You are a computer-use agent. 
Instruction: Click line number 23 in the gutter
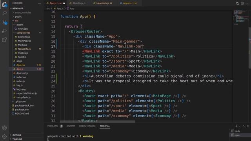point(53,76)
